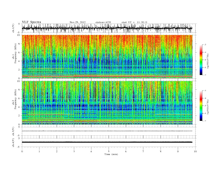Click the "VLF Spectra" plot title
This screenshot has width=220, height=170.
pos(31,22)
